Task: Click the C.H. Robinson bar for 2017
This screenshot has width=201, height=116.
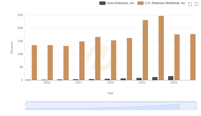Action: [82, 61]
